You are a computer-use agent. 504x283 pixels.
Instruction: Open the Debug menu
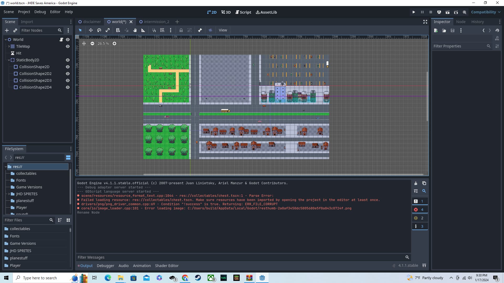(x=40, y=12)
